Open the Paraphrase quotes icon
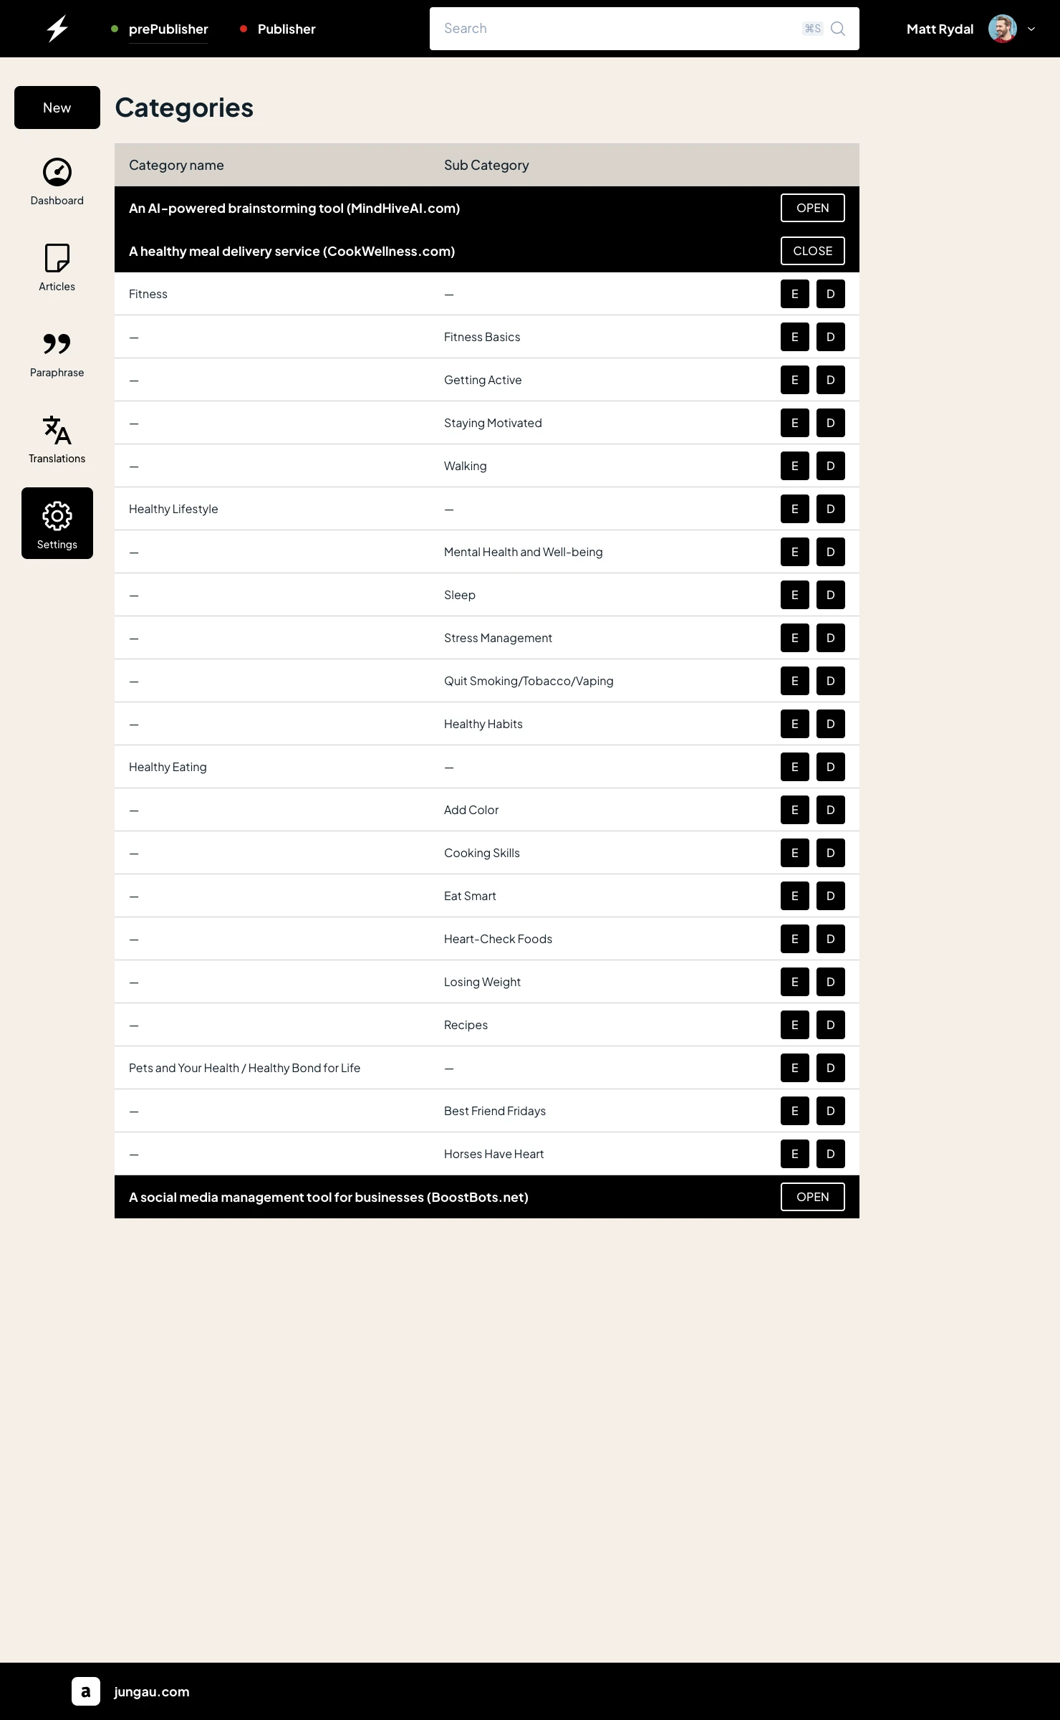This screenshot has width=1060, height=1720. [x=57, y=344]
